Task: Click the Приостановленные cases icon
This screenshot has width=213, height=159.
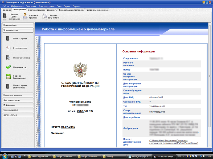Action: pos(7,58)
